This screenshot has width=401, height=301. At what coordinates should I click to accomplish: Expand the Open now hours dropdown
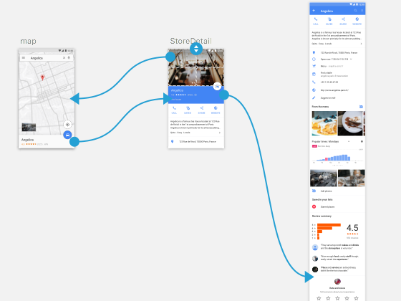click(351, 59)
